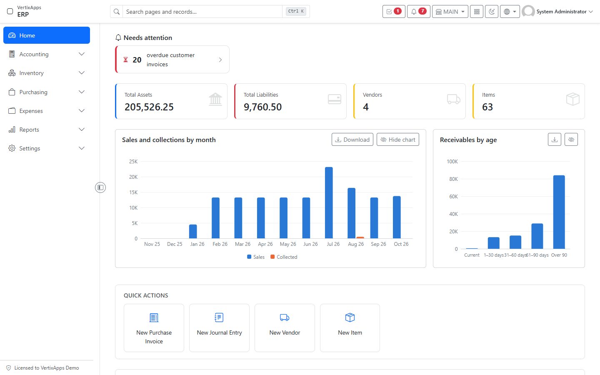Open the apps grid icon in header
Viewport: 600px width, 375px height.
477,12
